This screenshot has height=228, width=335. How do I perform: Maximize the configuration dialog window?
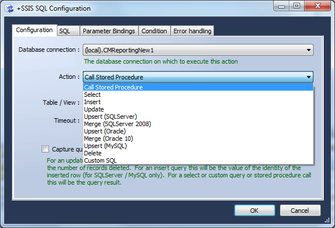coord(297,6)
